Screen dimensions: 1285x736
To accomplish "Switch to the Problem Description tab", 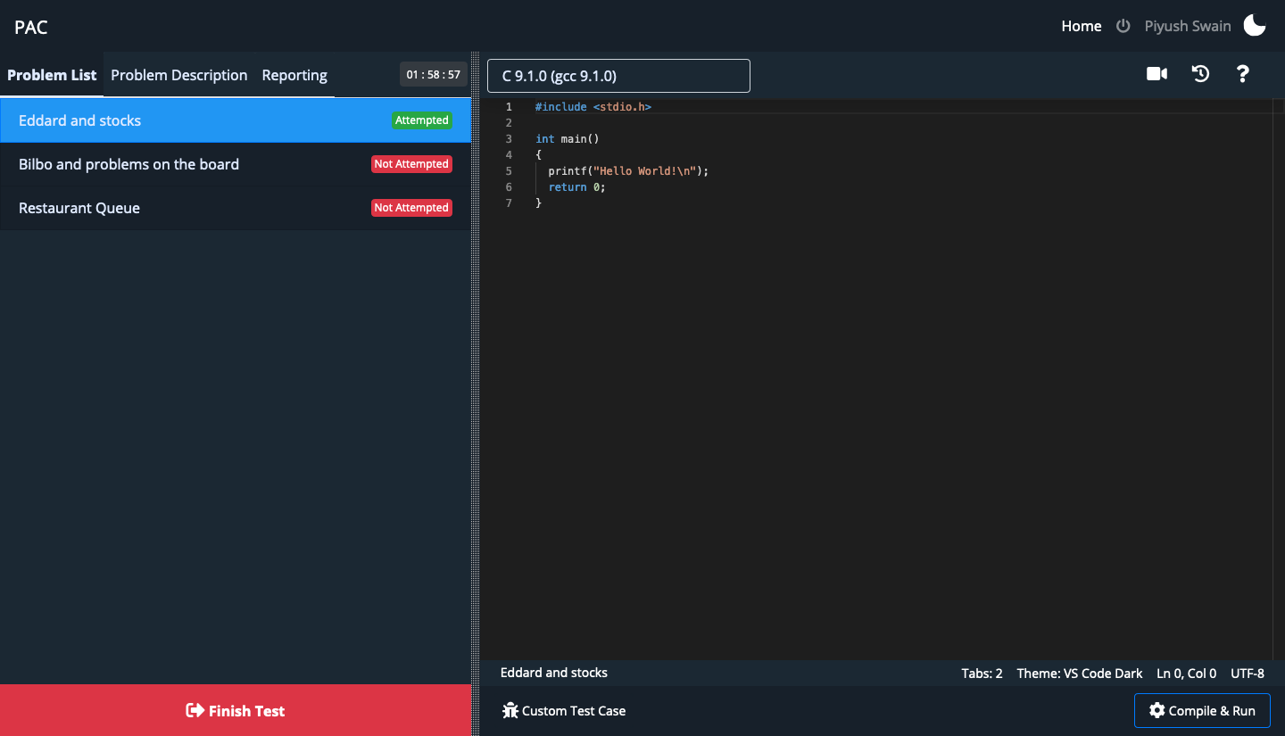I will coord(178,75).
